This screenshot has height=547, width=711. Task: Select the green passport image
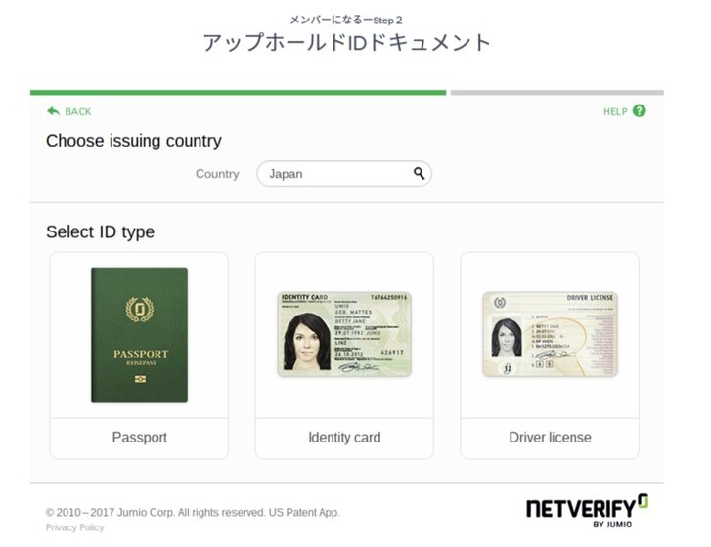pos(139,335)
